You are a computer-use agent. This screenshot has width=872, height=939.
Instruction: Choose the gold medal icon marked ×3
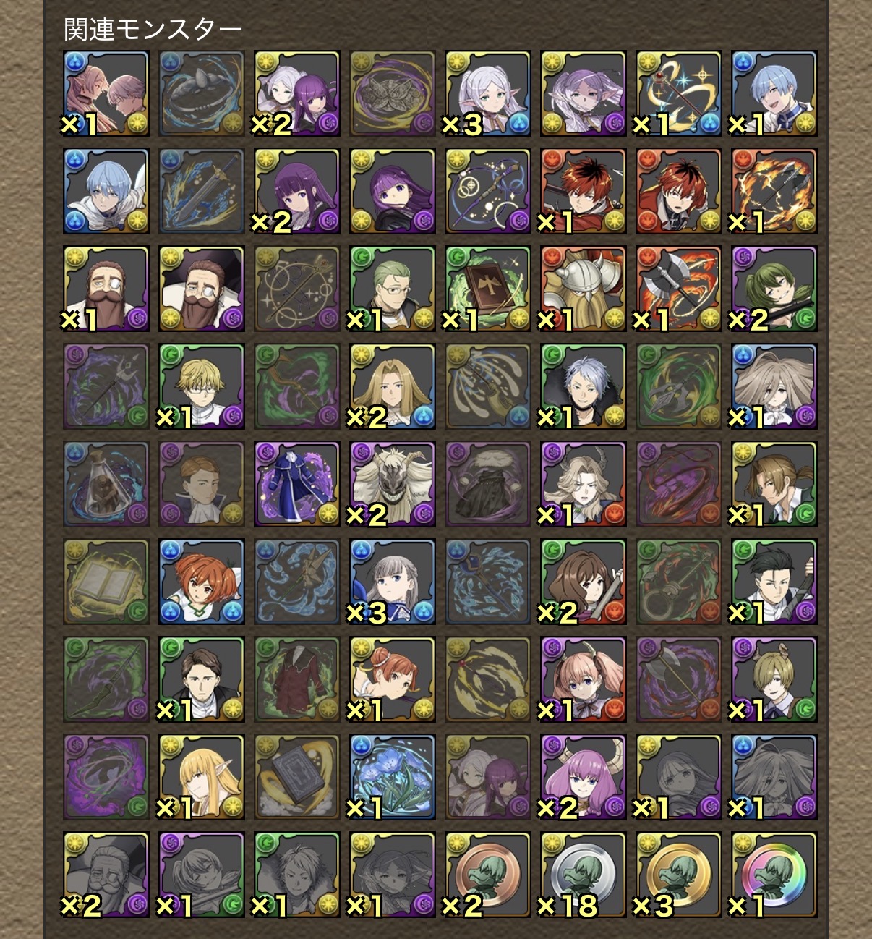pyautogui.click(x=678, y=875)
